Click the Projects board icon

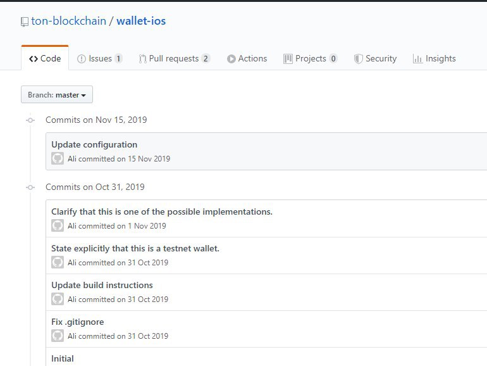288,59
